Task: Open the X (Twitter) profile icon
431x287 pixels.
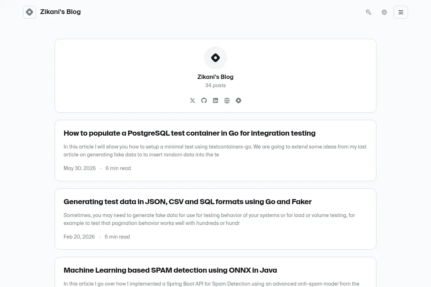Action: tap(193, 100)
